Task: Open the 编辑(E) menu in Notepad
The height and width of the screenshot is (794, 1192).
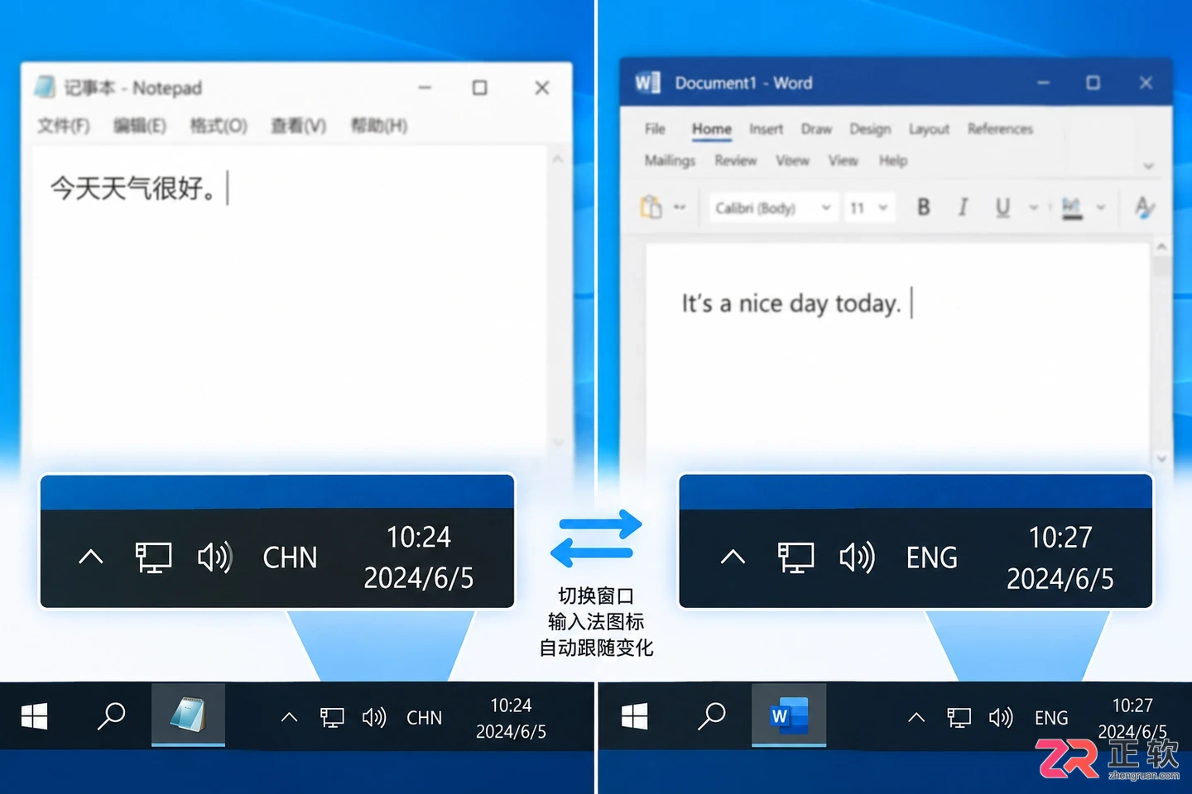Action: click(x=140, y=126)
